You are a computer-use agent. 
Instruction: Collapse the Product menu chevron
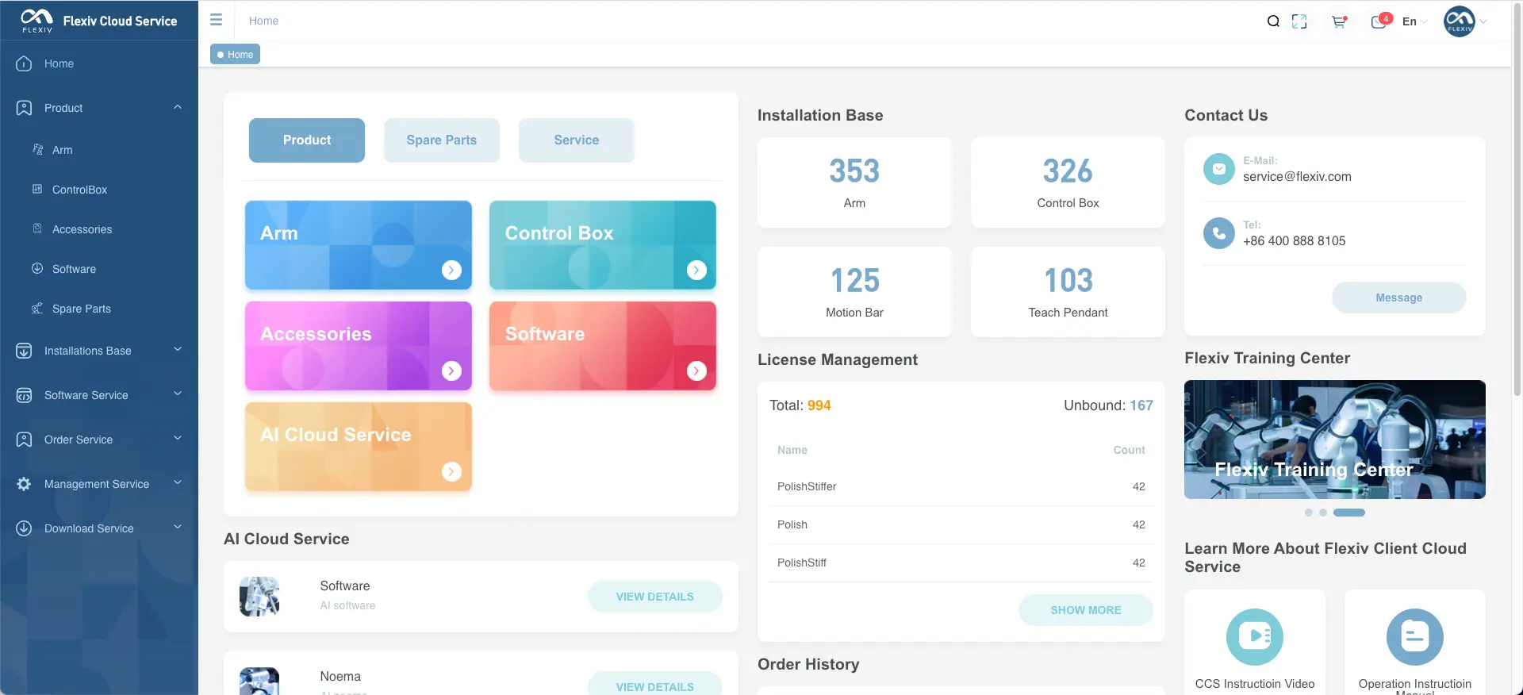click(x=178, y=107)
